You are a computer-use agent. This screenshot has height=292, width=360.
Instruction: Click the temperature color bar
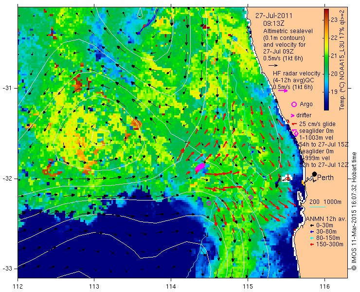[326, 60]
